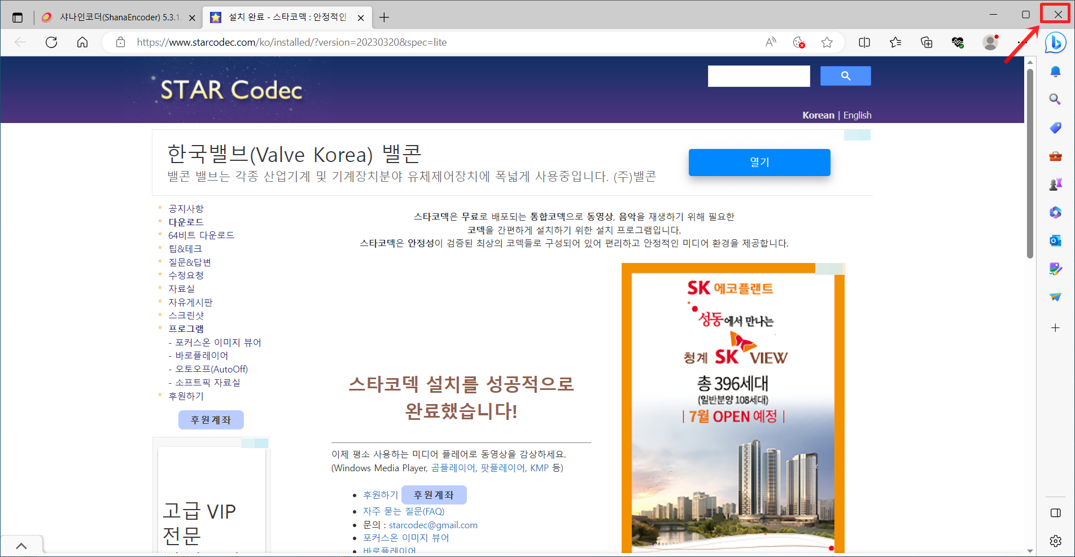The height and width of the screenshot is (557, 1075).
Task: Open 질문&답변 menu link
Action: click(189, 262)
